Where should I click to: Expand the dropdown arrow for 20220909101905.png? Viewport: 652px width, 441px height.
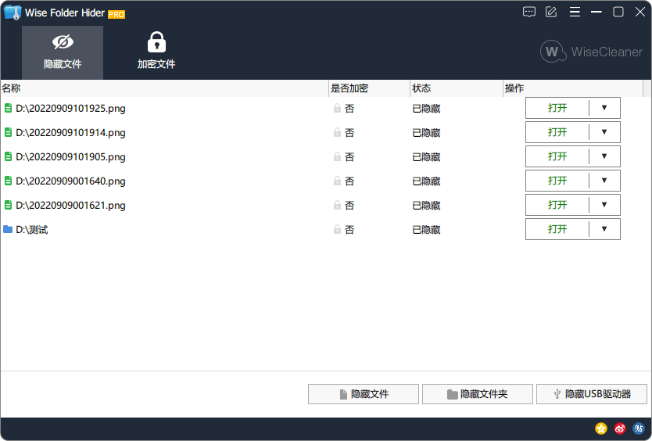pos(604,156)
